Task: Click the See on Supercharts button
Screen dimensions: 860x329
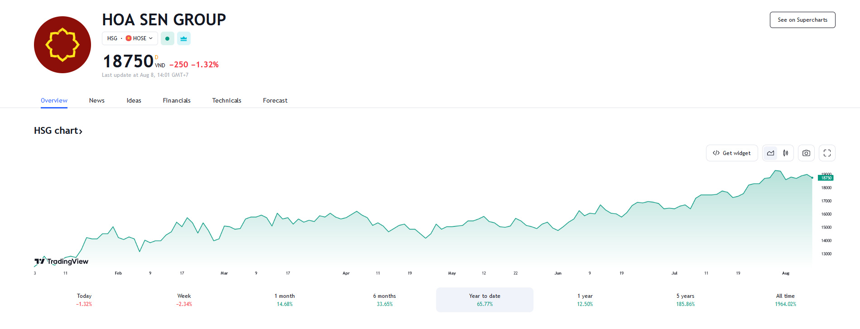Action: tap(802, 20)
